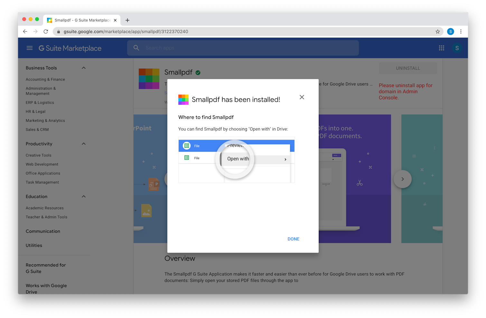Close the installed dialog with X
Screen dimensions: 486x318
302,97
